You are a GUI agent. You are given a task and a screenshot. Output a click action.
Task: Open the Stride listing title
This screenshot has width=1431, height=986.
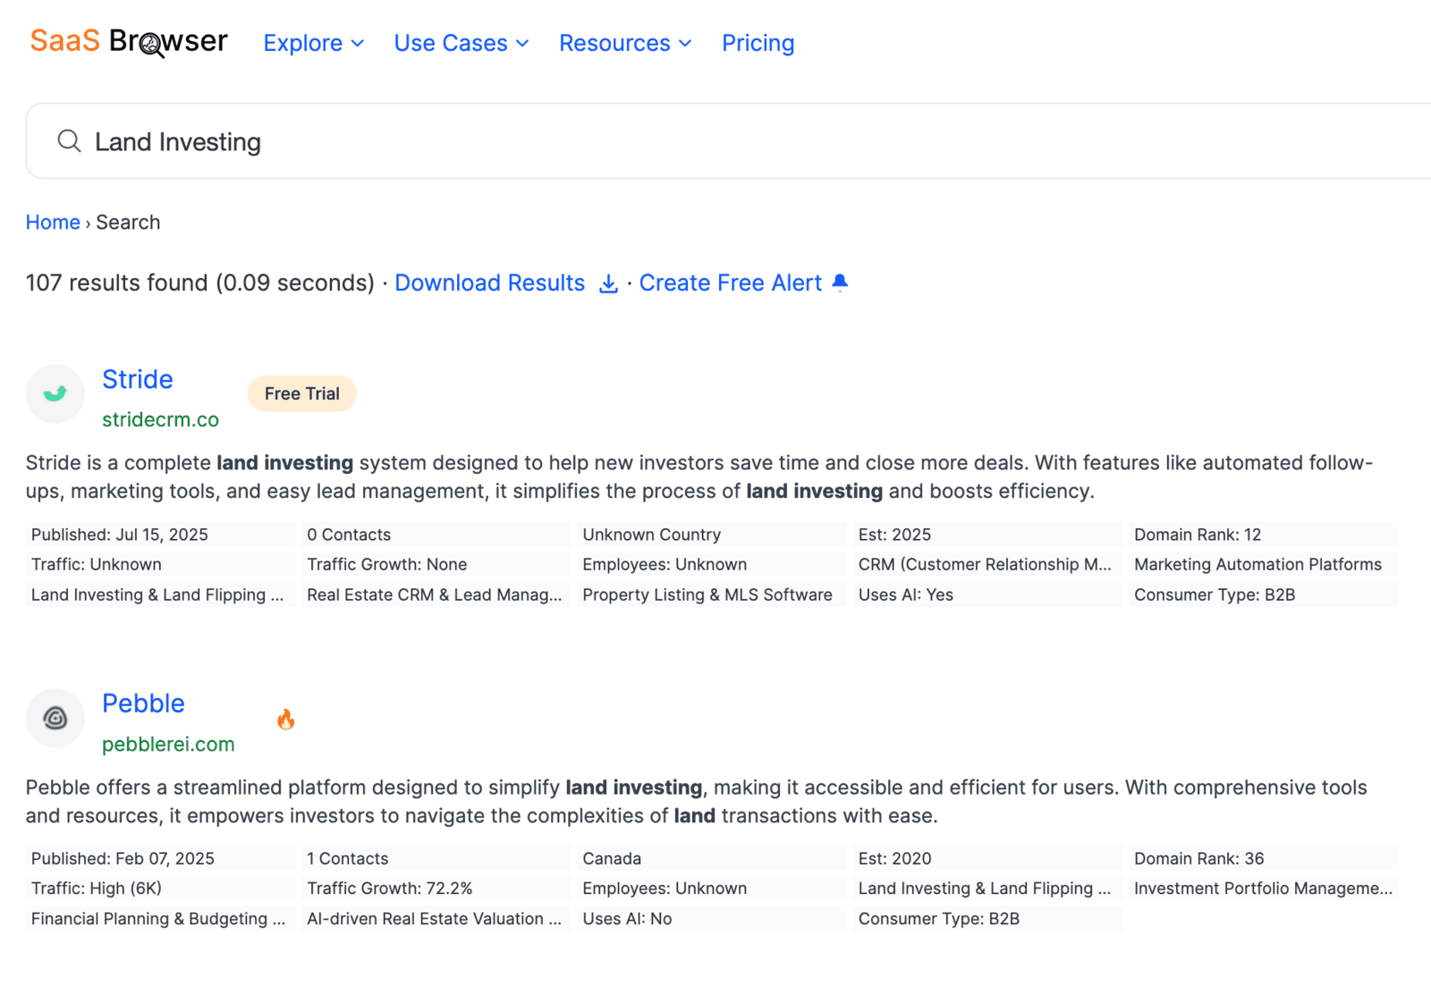tap(137, 380)
